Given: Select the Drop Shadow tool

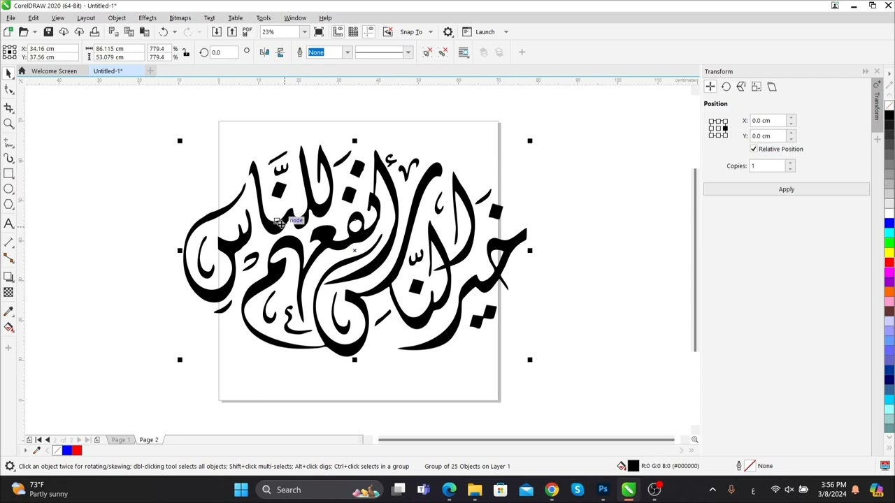Looking at the screenshot, I should [8, 277].
